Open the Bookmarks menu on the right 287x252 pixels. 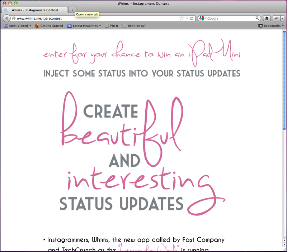coord(271,26)
